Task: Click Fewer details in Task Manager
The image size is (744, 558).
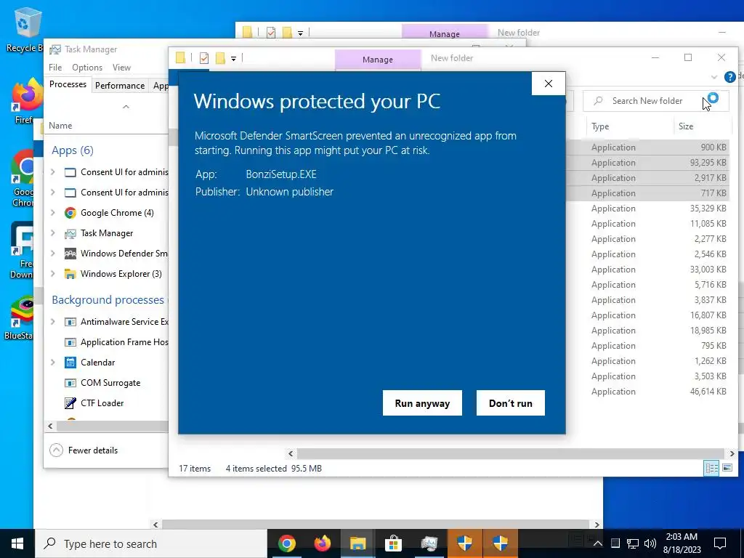Action: pyautogui.click(x=84, y=450)
